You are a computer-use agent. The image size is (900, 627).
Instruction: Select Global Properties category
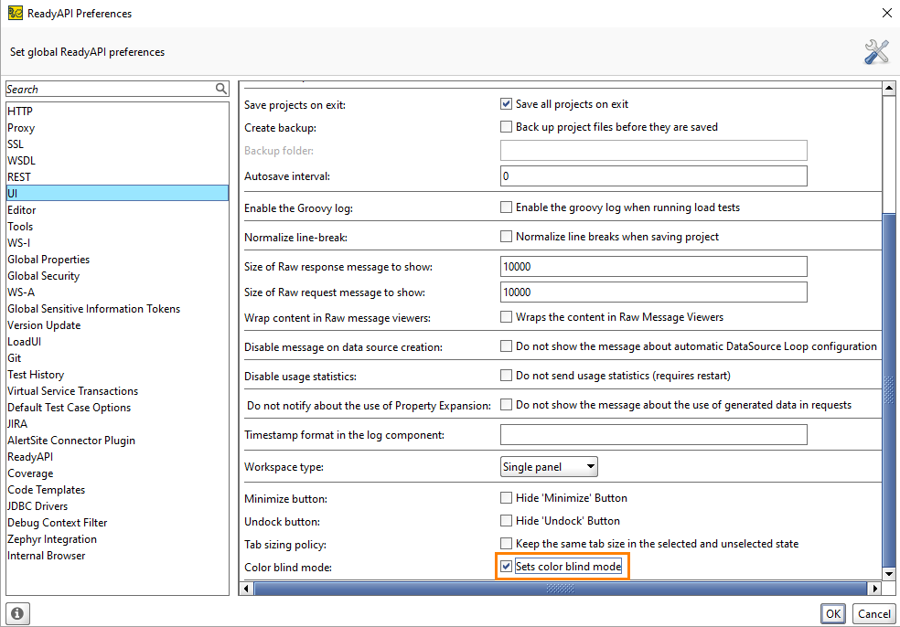pyautogui.click(x=117, y=260)
